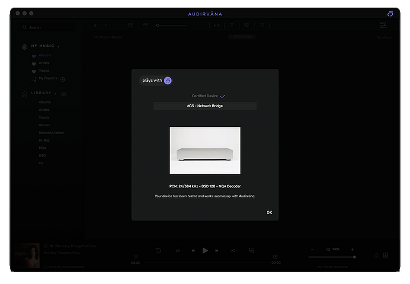This screenshot has height=284, width=410.
Task: Decrease volume with minus button
Action: 312,250
